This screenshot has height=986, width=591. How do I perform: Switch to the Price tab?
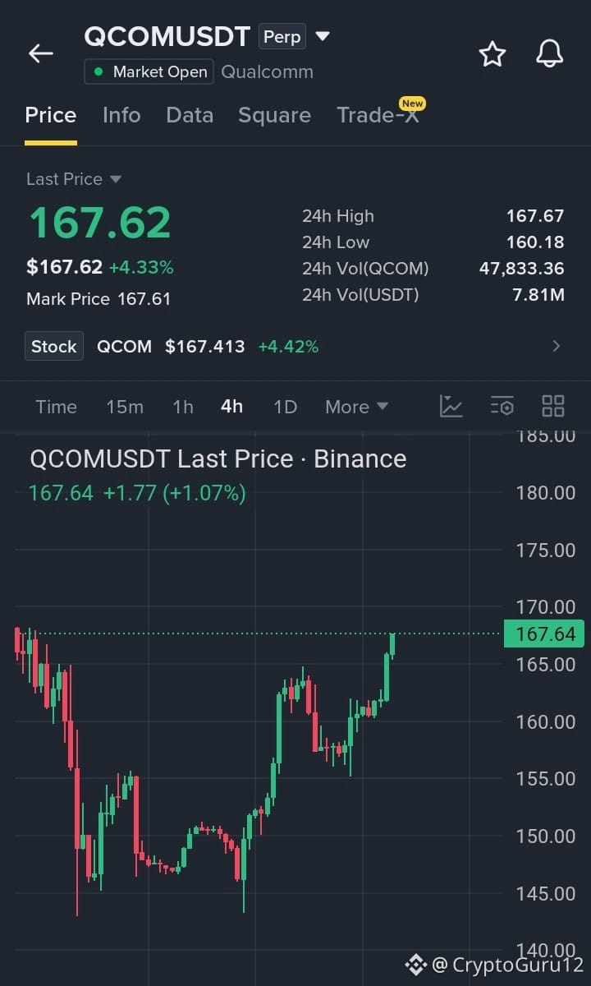[51, 115]
